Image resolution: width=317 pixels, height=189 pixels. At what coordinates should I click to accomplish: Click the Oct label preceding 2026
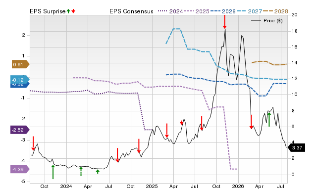(x=216, y=186)
